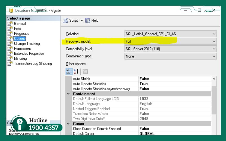Select the General page icon

click(10, 24)
